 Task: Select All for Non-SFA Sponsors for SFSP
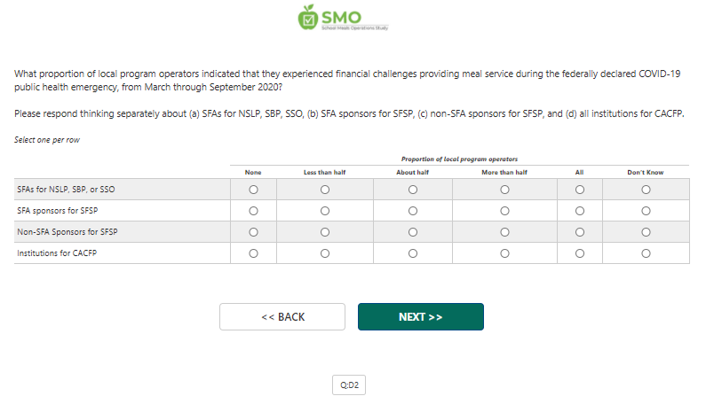coord(580,232)
